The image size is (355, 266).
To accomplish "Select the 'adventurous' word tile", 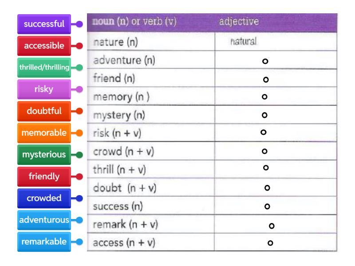I will [x=44, y=220].
